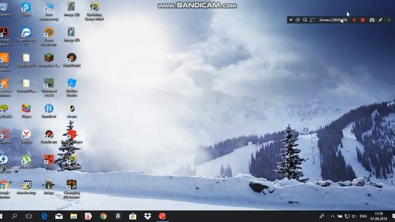
Task: Open File Explorer from the taskbar
Action: click(73, 216)
